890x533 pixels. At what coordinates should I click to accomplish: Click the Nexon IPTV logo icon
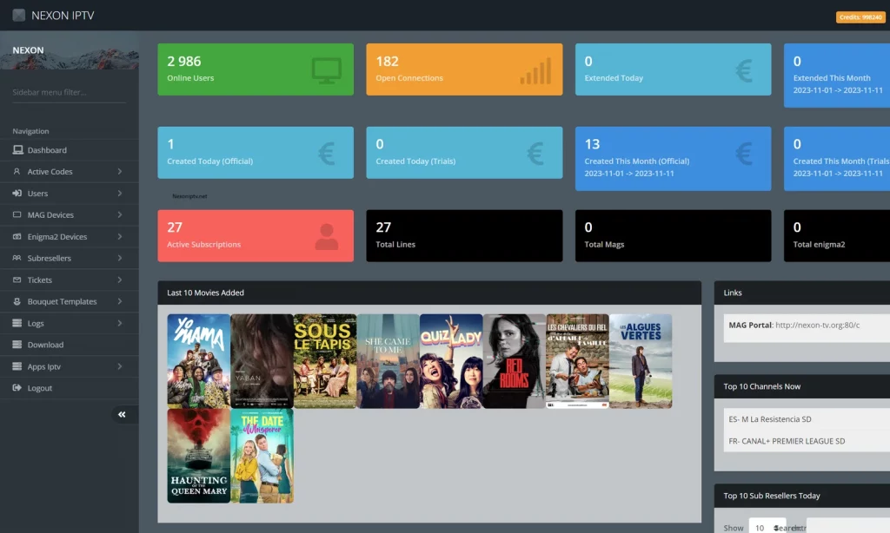coord(19,15)
